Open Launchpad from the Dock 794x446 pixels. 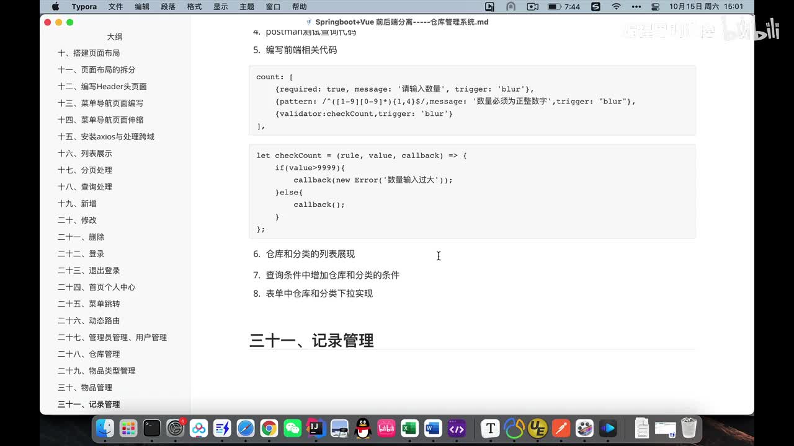[x=128, y=428]
